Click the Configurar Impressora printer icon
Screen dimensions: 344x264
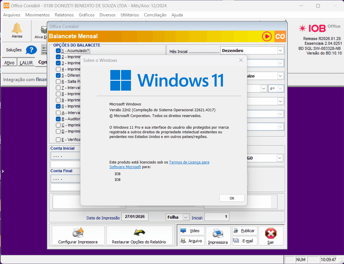[78, 233]
